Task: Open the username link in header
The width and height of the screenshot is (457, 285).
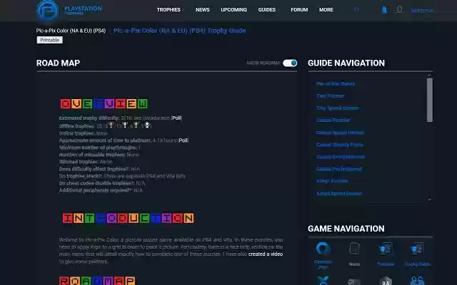Action: pyautogui.click(x=422, y=10)
